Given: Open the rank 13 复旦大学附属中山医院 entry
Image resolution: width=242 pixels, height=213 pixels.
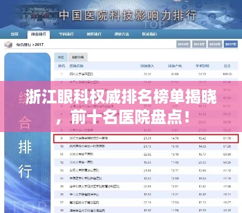Looking at the screenshot, I should (84, 170).
